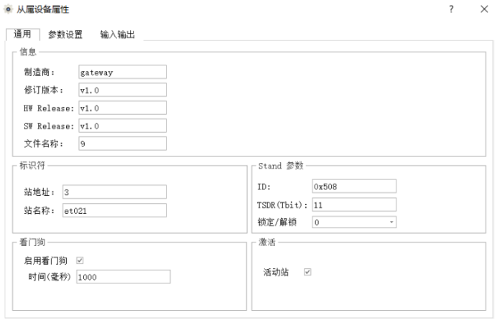Click the 站地址 field showing 3
497x320 pixels.
(114, 192)
